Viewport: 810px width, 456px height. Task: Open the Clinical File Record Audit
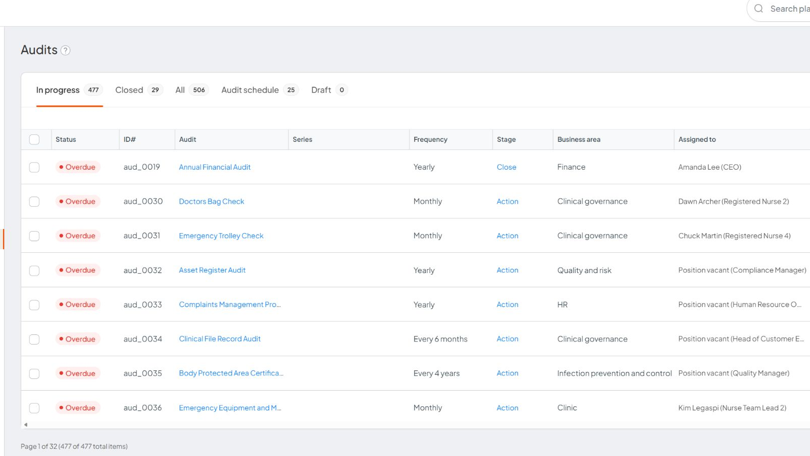coord(220,339)
